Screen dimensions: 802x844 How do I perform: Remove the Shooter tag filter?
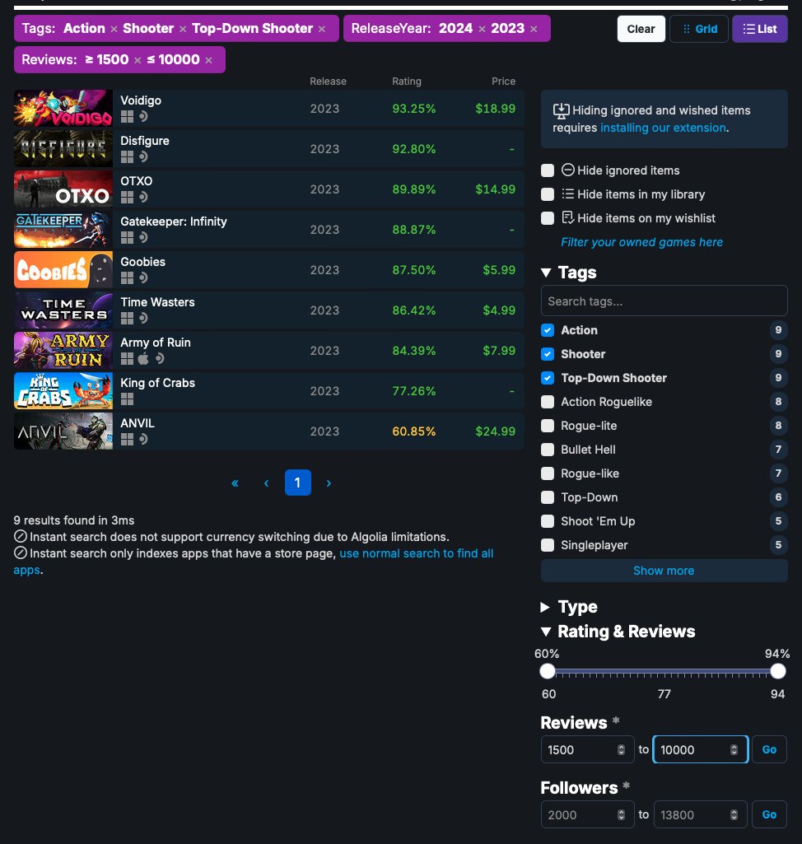[183, 29]
